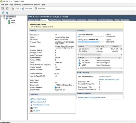Screen dimensions: 136x123
Task: Click the CPU usage progress bar
Action: [x=91, y=37]
